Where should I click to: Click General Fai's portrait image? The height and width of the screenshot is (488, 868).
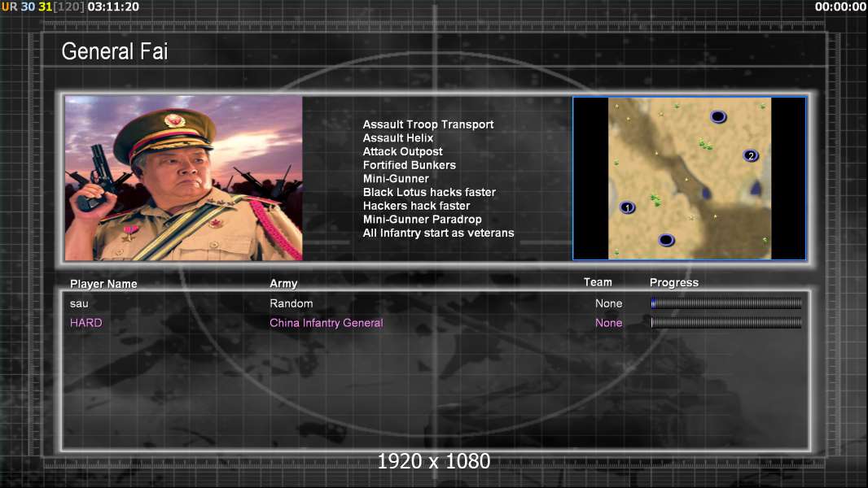point(184,178)
